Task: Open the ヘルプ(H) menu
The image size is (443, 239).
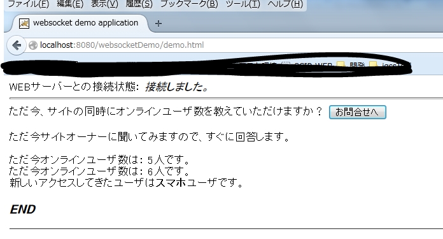Action: [285, 4]
